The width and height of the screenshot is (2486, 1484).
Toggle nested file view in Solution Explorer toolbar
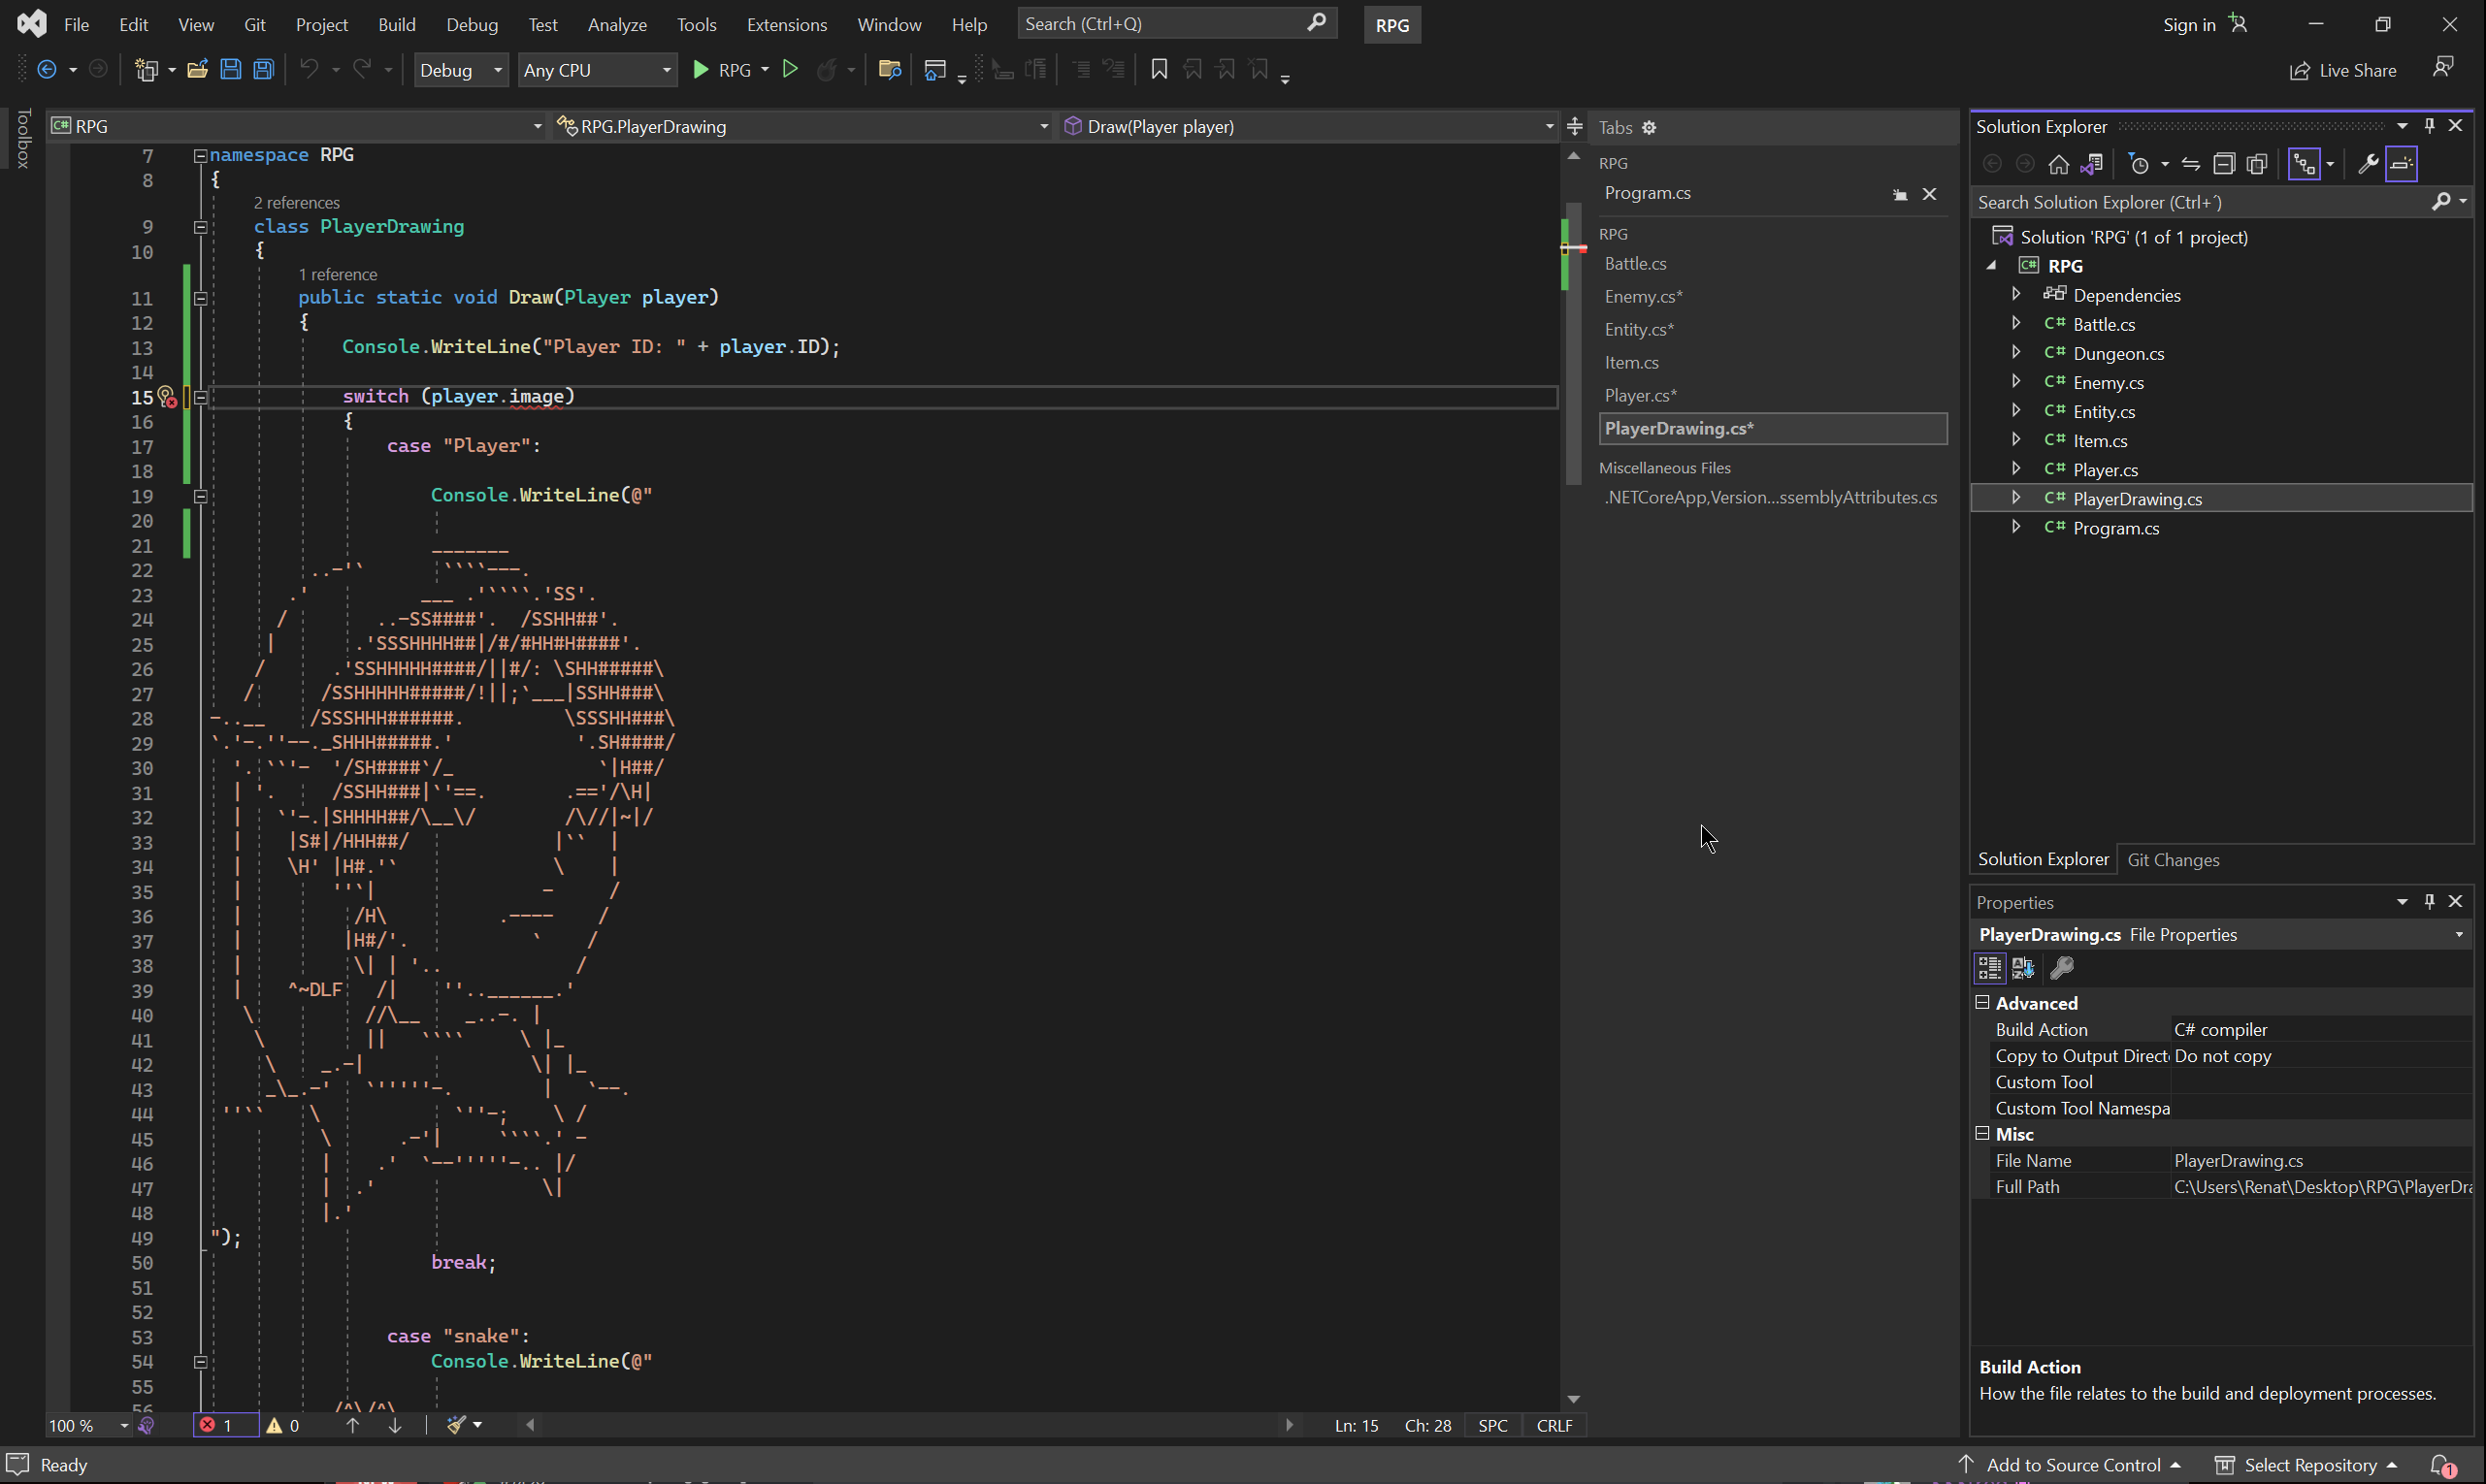click(x=2304, y=164)
